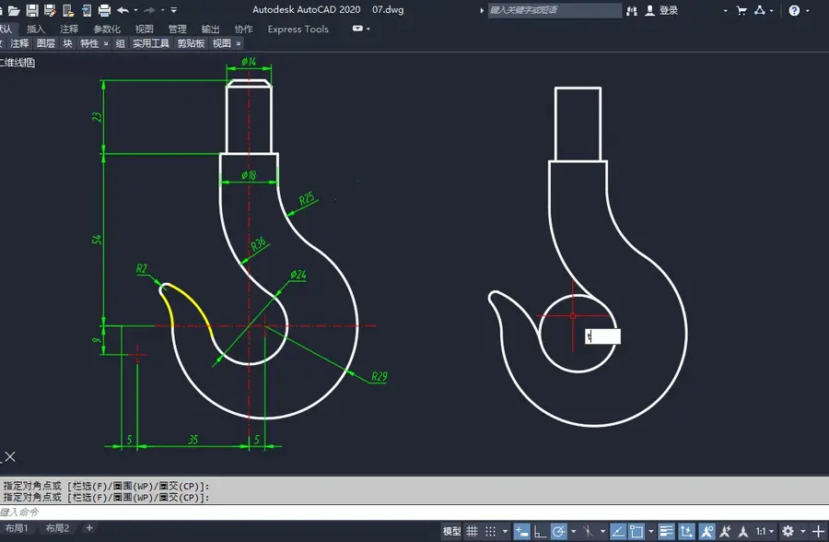Viewport: 829px width, 542px height.
Task: Toggle 2D object snap icon
Action: pyautogui.click(x=636, y=531)
